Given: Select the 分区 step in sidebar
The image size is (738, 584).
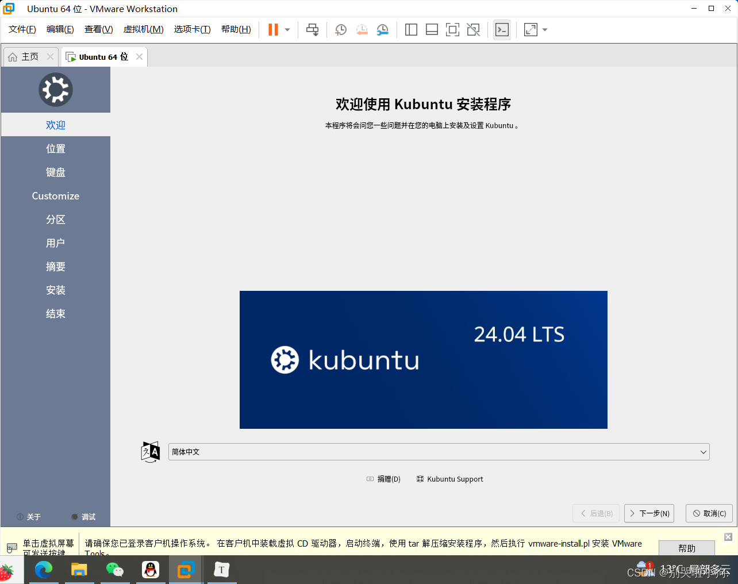Looking at the screenshot, I should 56,219.
